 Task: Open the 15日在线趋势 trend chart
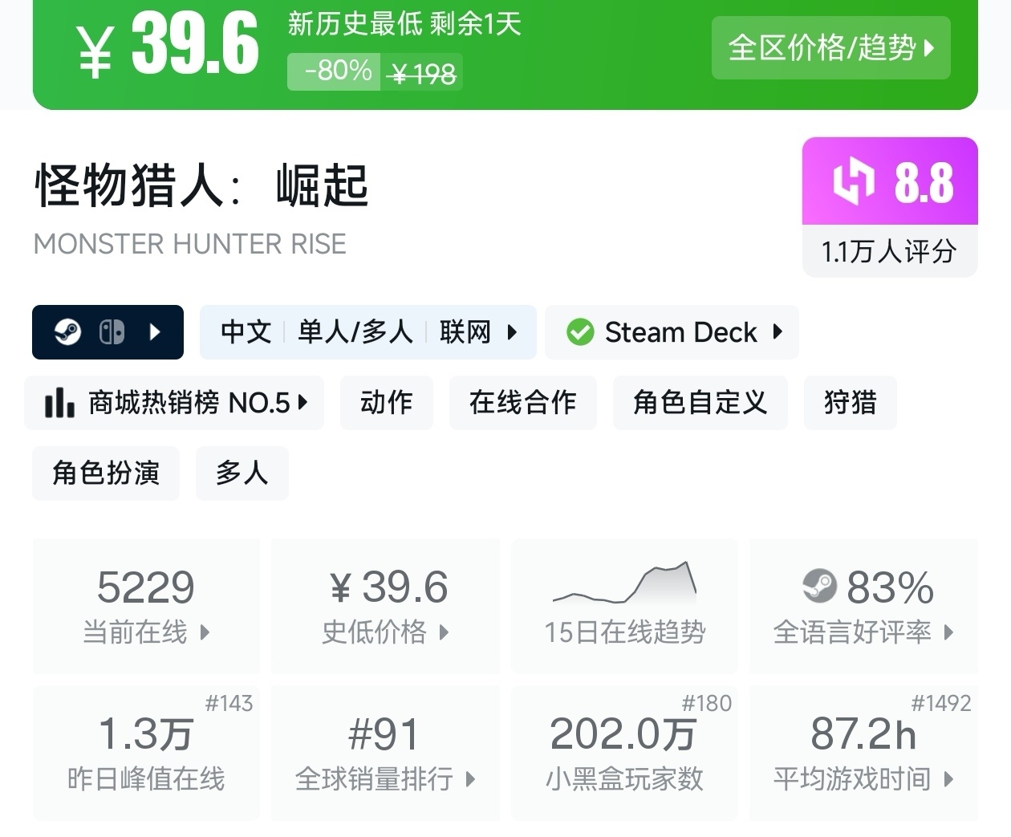click(x=624, y=605)
